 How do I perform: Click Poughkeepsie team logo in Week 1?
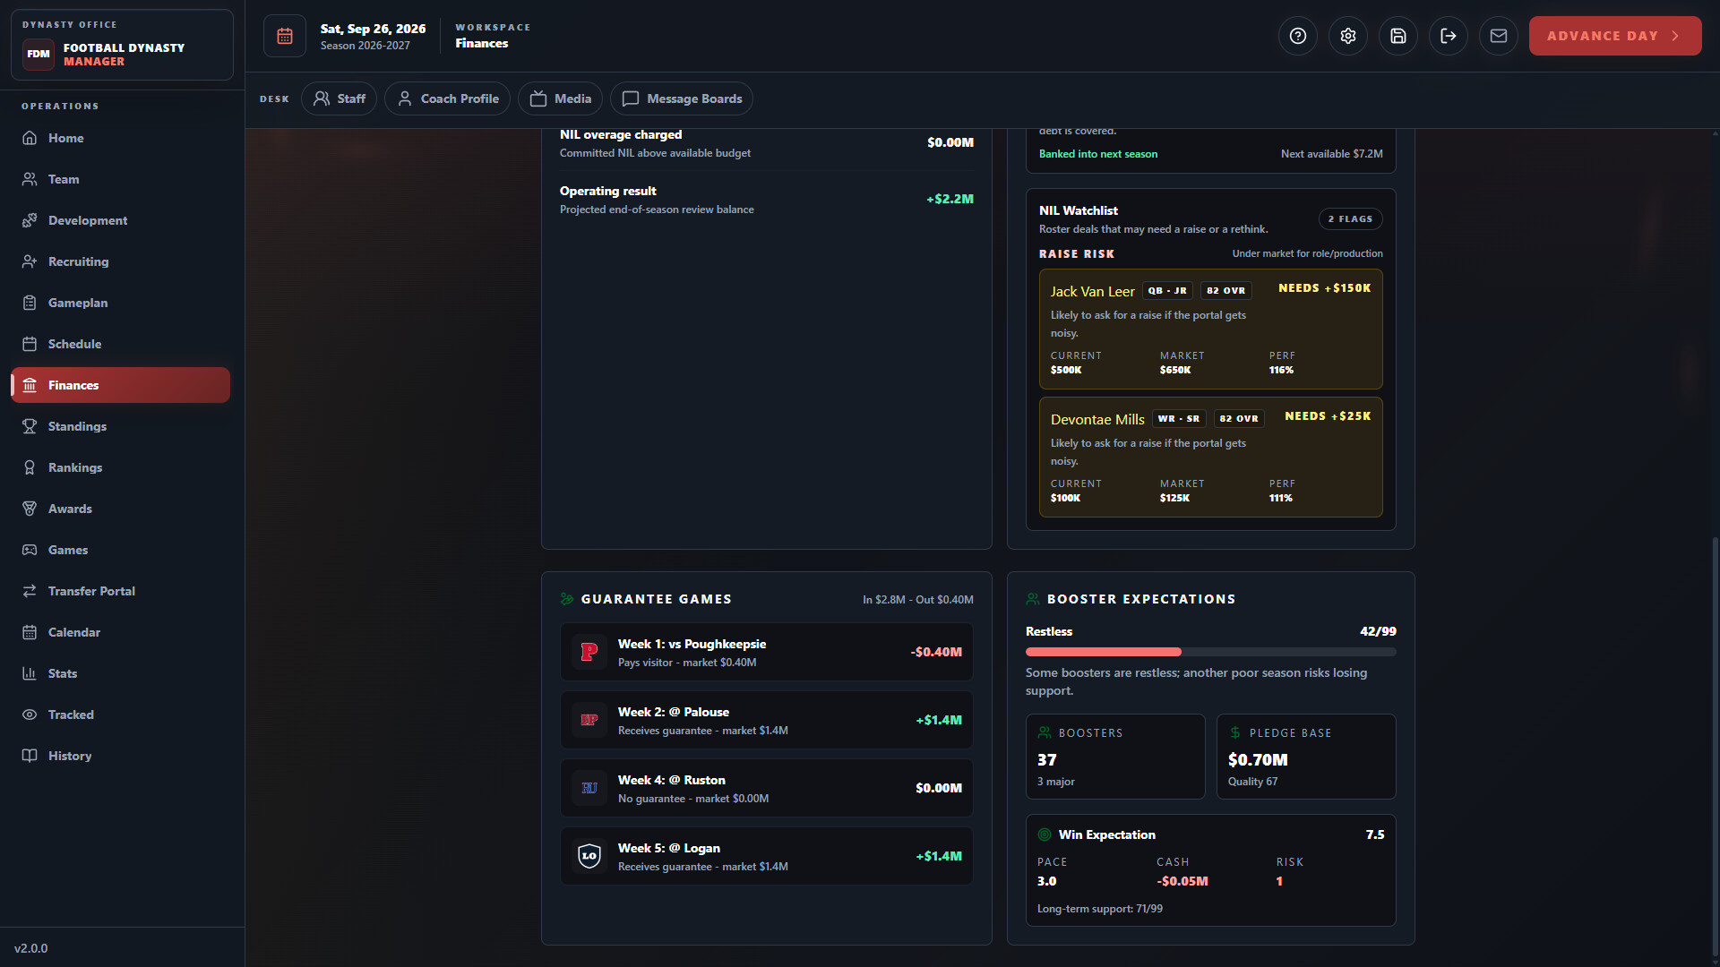click(589, 652)
